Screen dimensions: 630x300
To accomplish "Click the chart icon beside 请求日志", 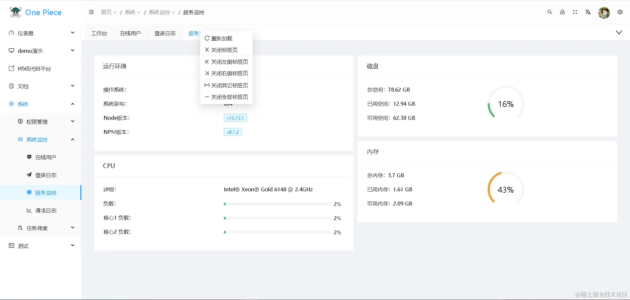I will pyautogui.click(x=29, y=210).
